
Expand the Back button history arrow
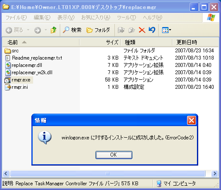click(x=28, y=30)
